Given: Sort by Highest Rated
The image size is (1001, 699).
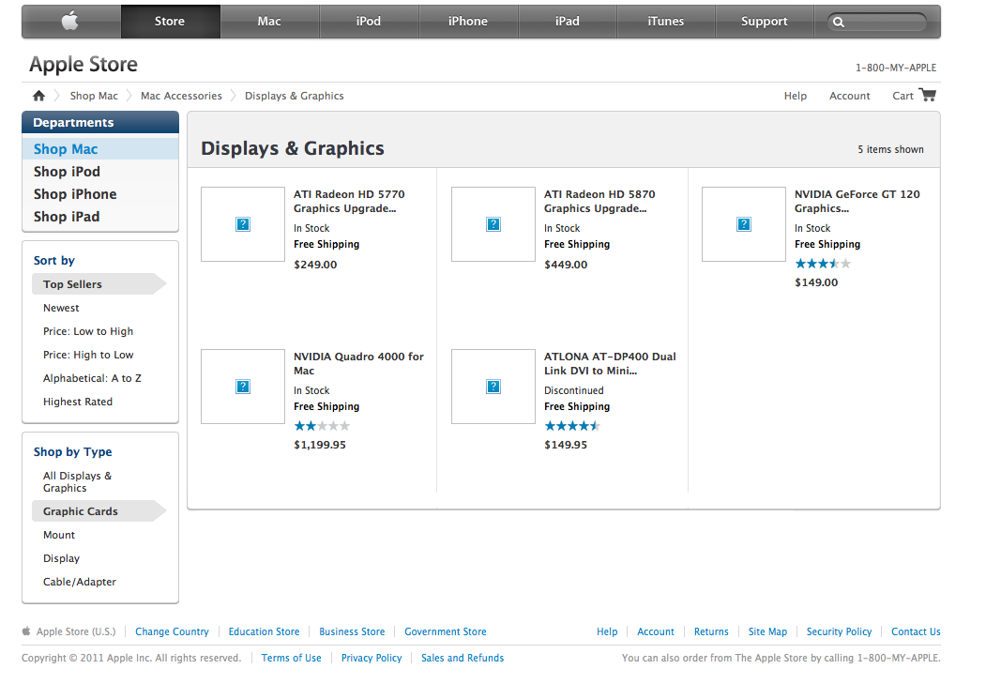Looking at the screenshot, I should (78, 402).
